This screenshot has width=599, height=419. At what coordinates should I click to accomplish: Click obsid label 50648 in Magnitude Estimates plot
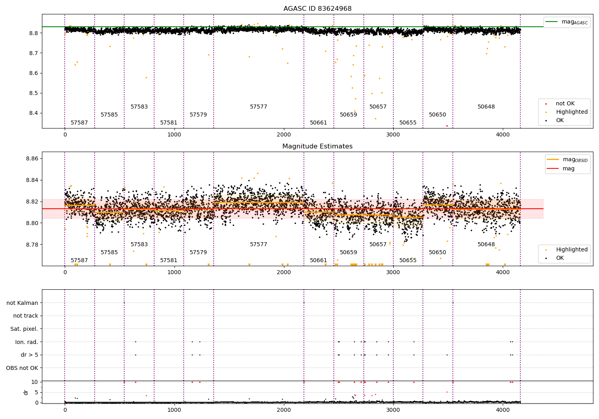pos(486,245)
